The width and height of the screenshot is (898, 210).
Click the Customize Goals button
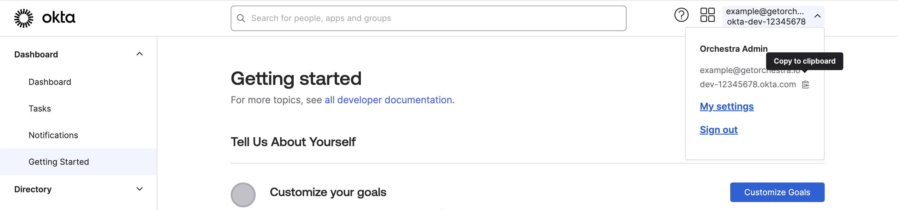pyautogui.click(x=777, y=192)
